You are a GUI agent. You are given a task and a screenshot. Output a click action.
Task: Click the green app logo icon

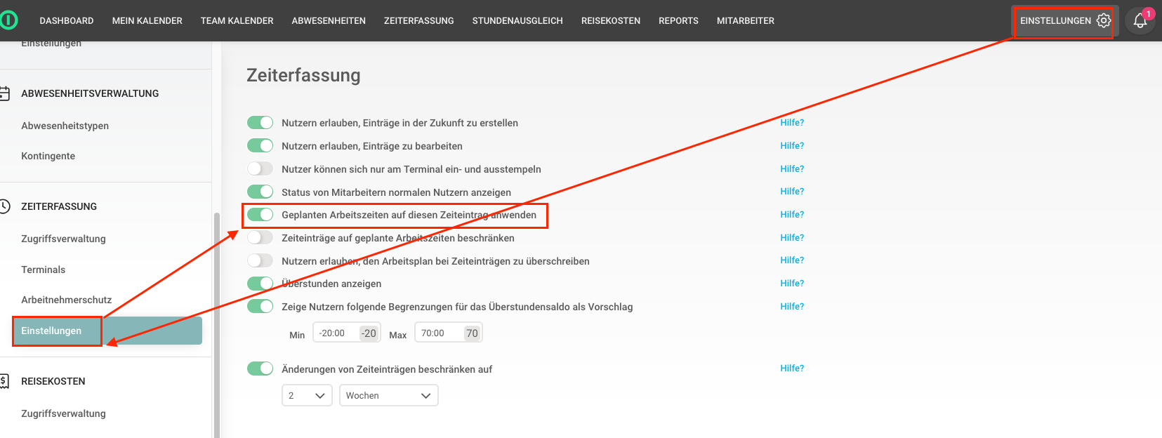tap(8, 20)
